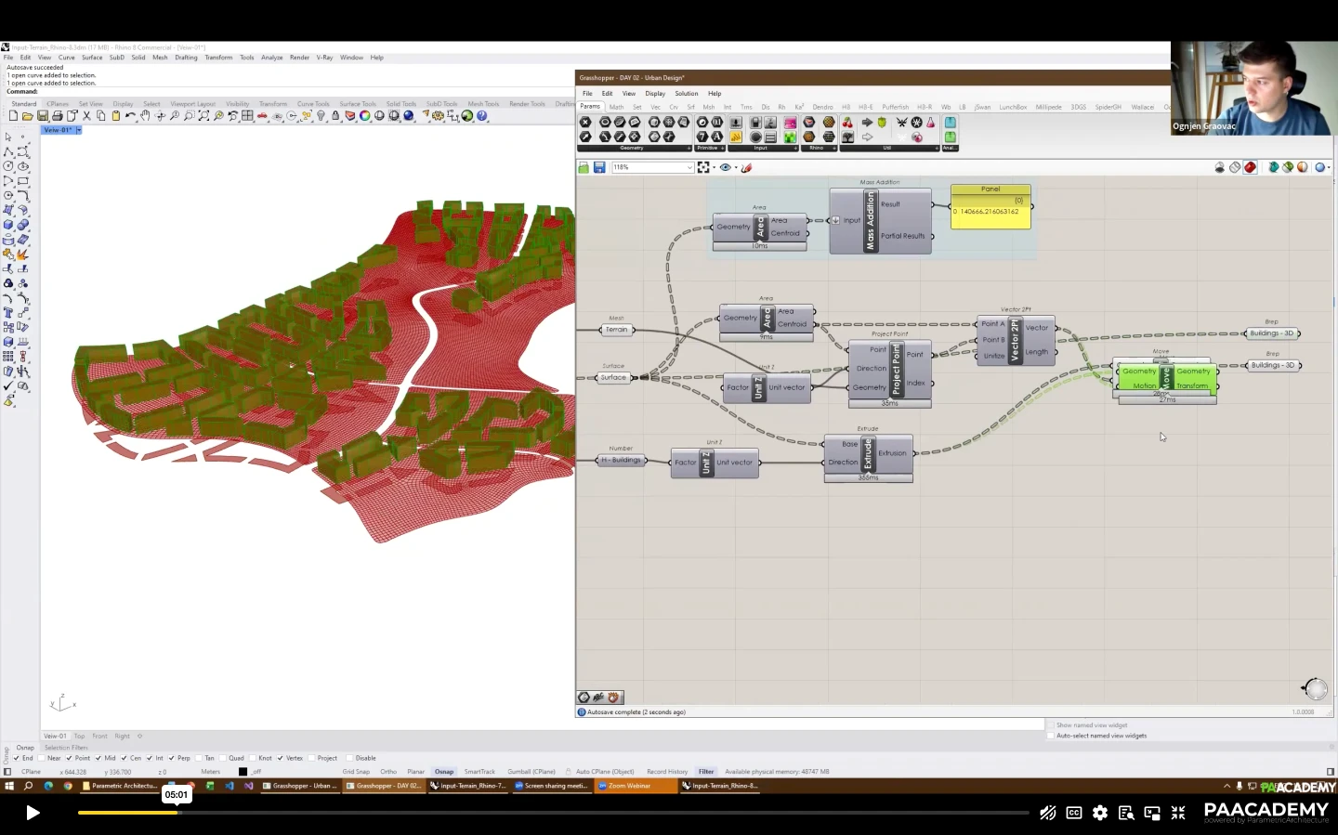
Task: Click the Open File folder icon in Rhino toolbar
Action: click(x=28, y=116)
